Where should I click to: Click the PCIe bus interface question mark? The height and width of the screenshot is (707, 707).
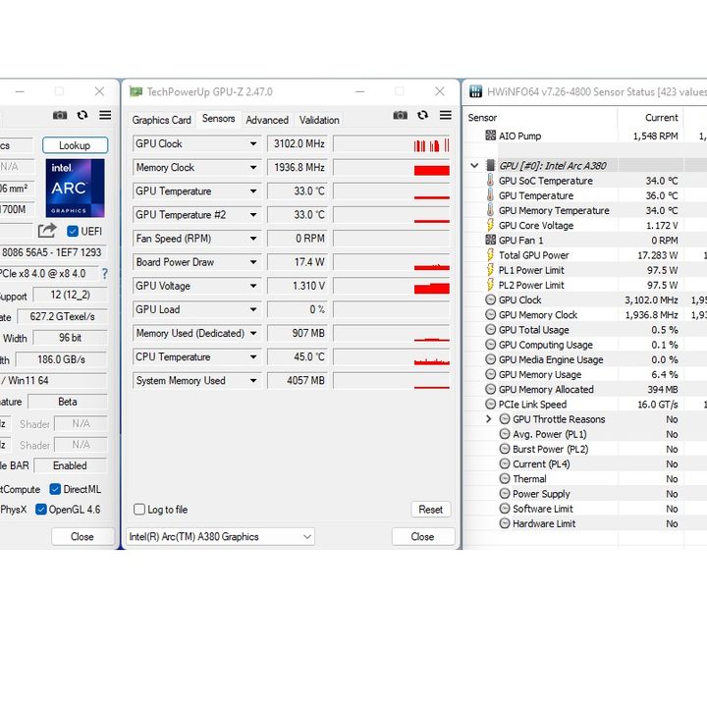coord(105,273)
